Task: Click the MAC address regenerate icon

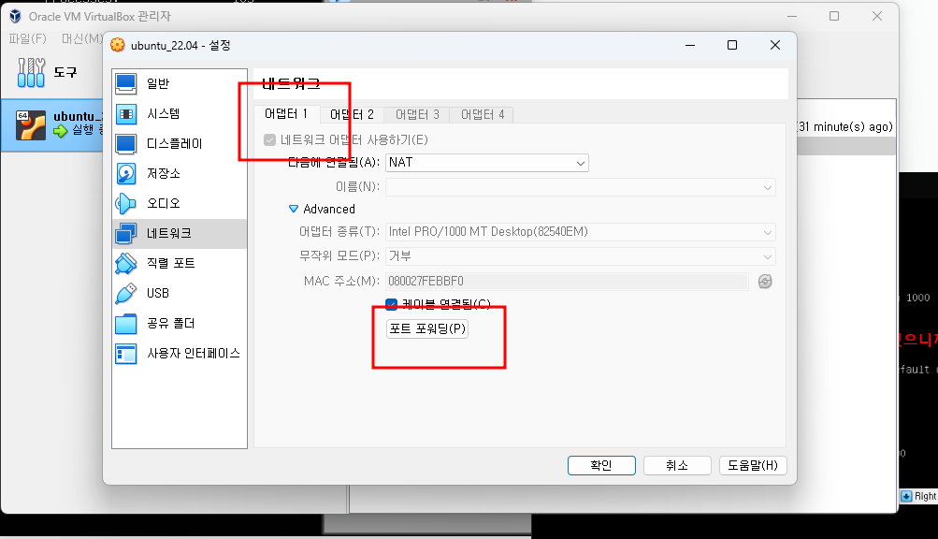Action: pos(765,281)
